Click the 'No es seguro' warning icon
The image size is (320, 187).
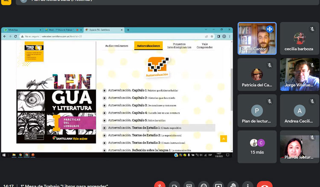[x=22, y=36]
